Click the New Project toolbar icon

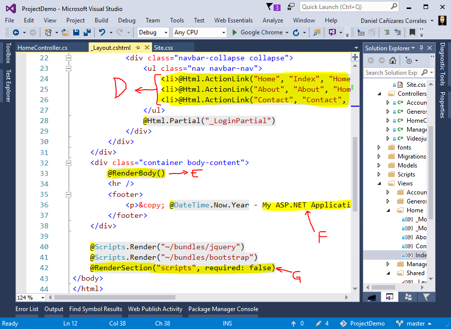click(48, 32)
